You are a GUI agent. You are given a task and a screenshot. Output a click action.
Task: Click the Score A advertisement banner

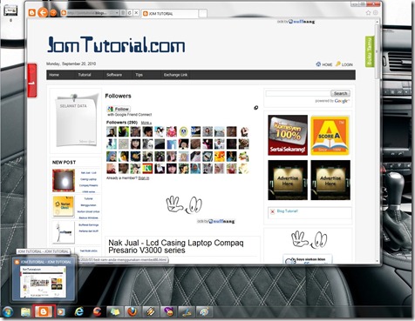(330, 135)
